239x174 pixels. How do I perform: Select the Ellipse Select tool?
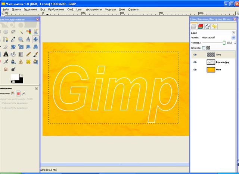click(x=6, y=32)
